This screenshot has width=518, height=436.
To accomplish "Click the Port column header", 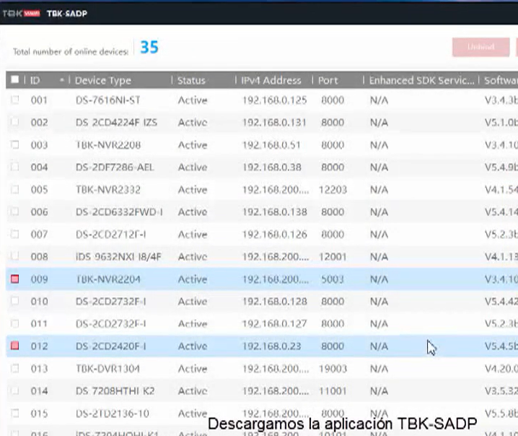I will [x=328, y=80].
